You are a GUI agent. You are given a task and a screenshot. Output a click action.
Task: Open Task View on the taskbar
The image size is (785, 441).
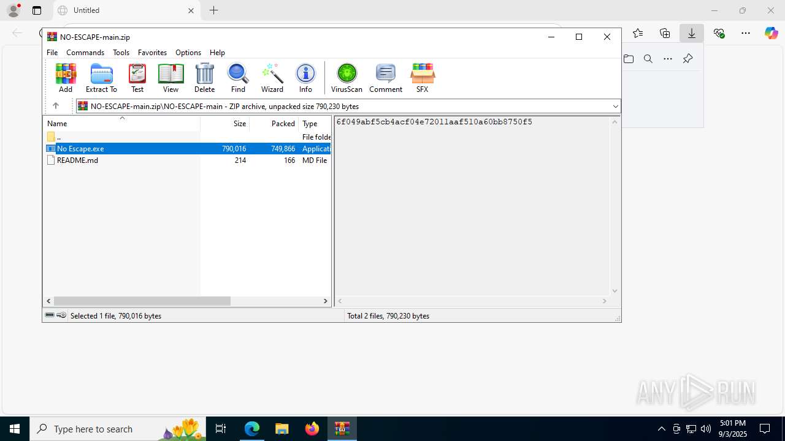[221, 429]
